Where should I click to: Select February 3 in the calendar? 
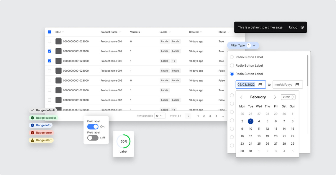click(x=250, y=121)
